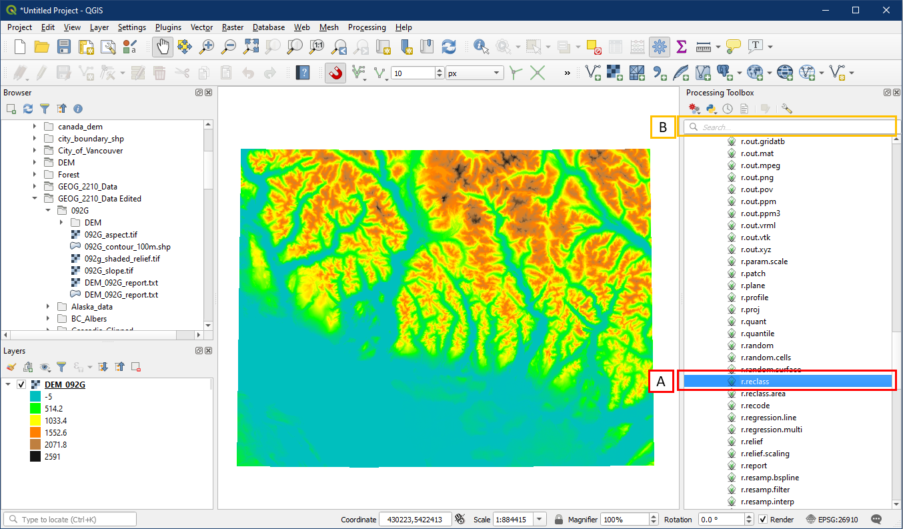This screenshot has height=529, width=903.
Task: Click the orange 1552.6 legend swatch
Action: point(35,433)
